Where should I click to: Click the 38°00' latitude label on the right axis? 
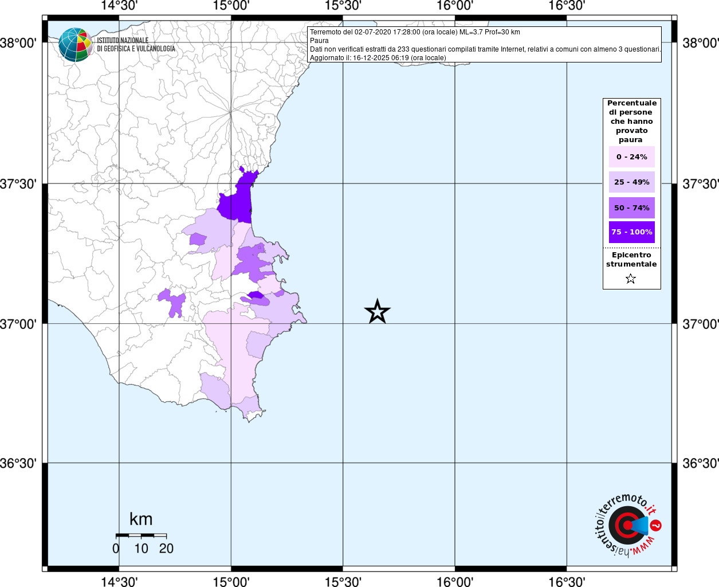[x=700, y=43]
